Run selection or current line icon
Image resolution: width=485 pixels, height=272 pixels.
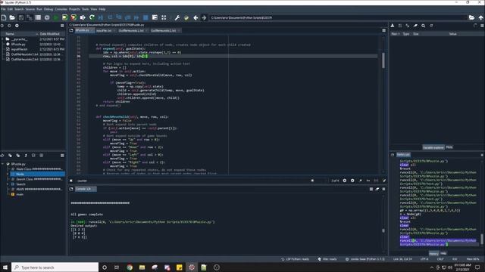pyautogui.click(x=83, y=17)
